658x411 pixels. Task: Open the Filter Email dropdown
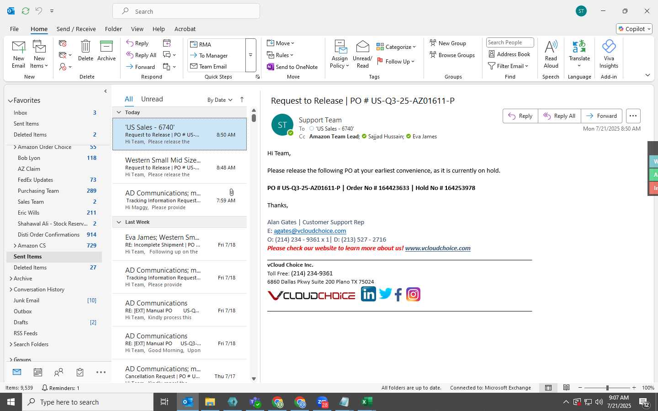pos(508,66)
